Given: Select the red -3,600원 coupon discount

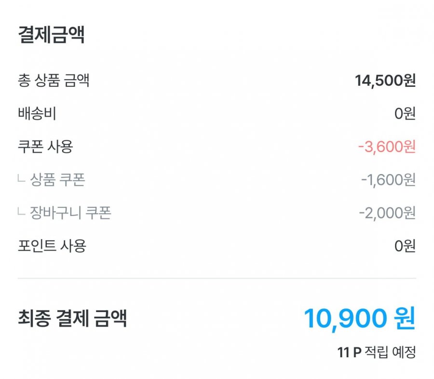Looking at the screenshot, I should click(x=387, y=147).
